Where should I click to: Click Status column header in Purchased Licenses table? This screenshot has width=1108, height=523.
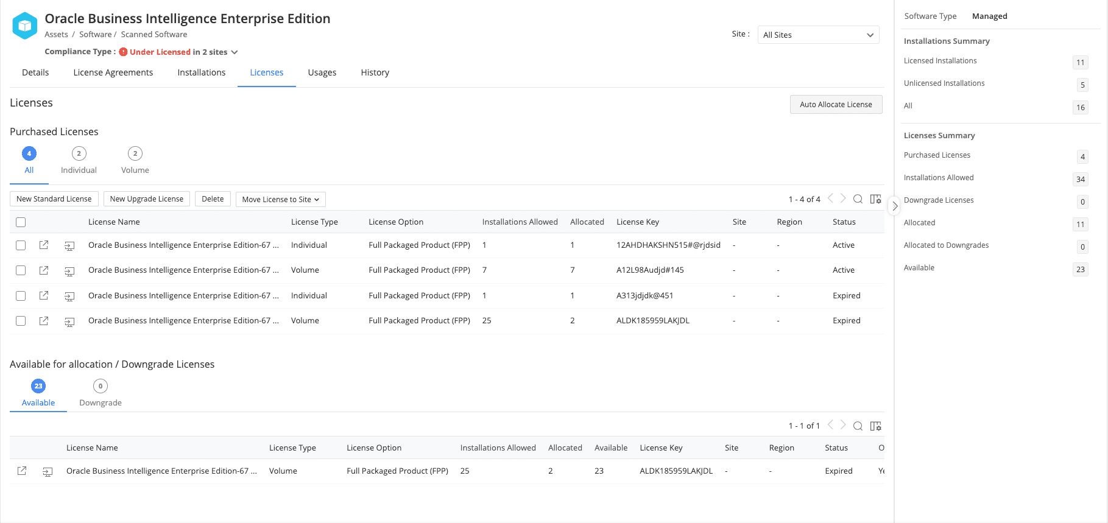coord(844,222)
